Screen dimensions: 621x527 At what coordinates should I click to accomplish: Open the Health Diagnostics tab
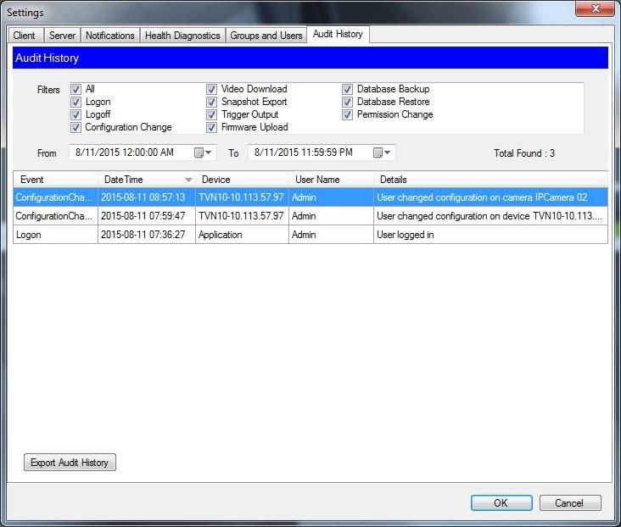click(182, 36)
